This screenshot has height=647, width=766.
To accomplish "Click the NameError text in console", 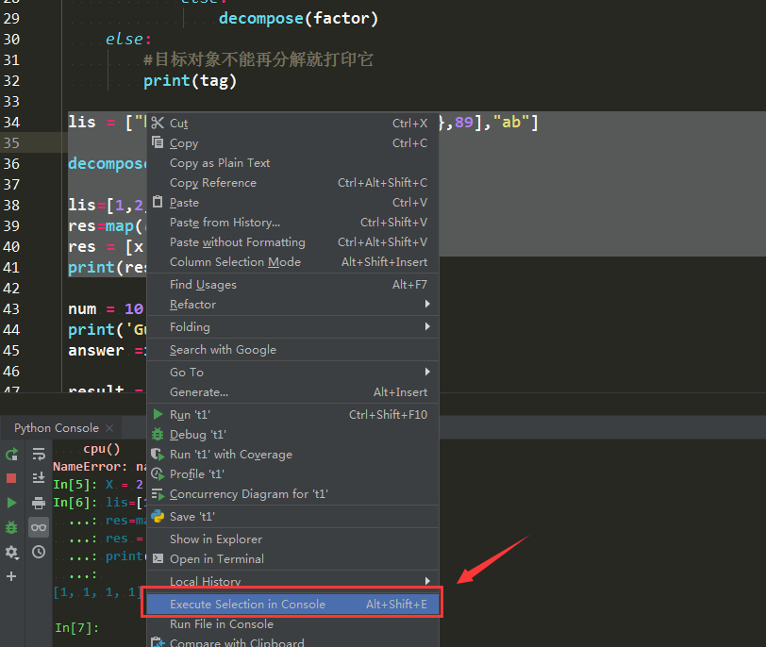I will point(90,466).
